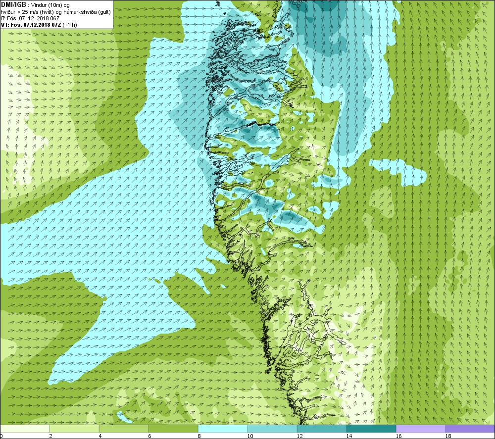Click the scale label "14"

pos(349,436)
